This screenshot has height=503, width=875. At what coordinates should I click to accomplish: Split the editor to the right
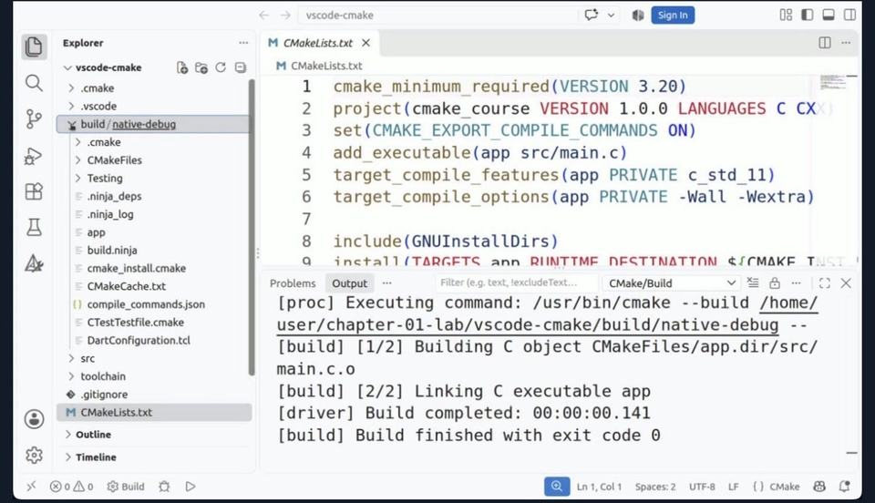(825, 43)
